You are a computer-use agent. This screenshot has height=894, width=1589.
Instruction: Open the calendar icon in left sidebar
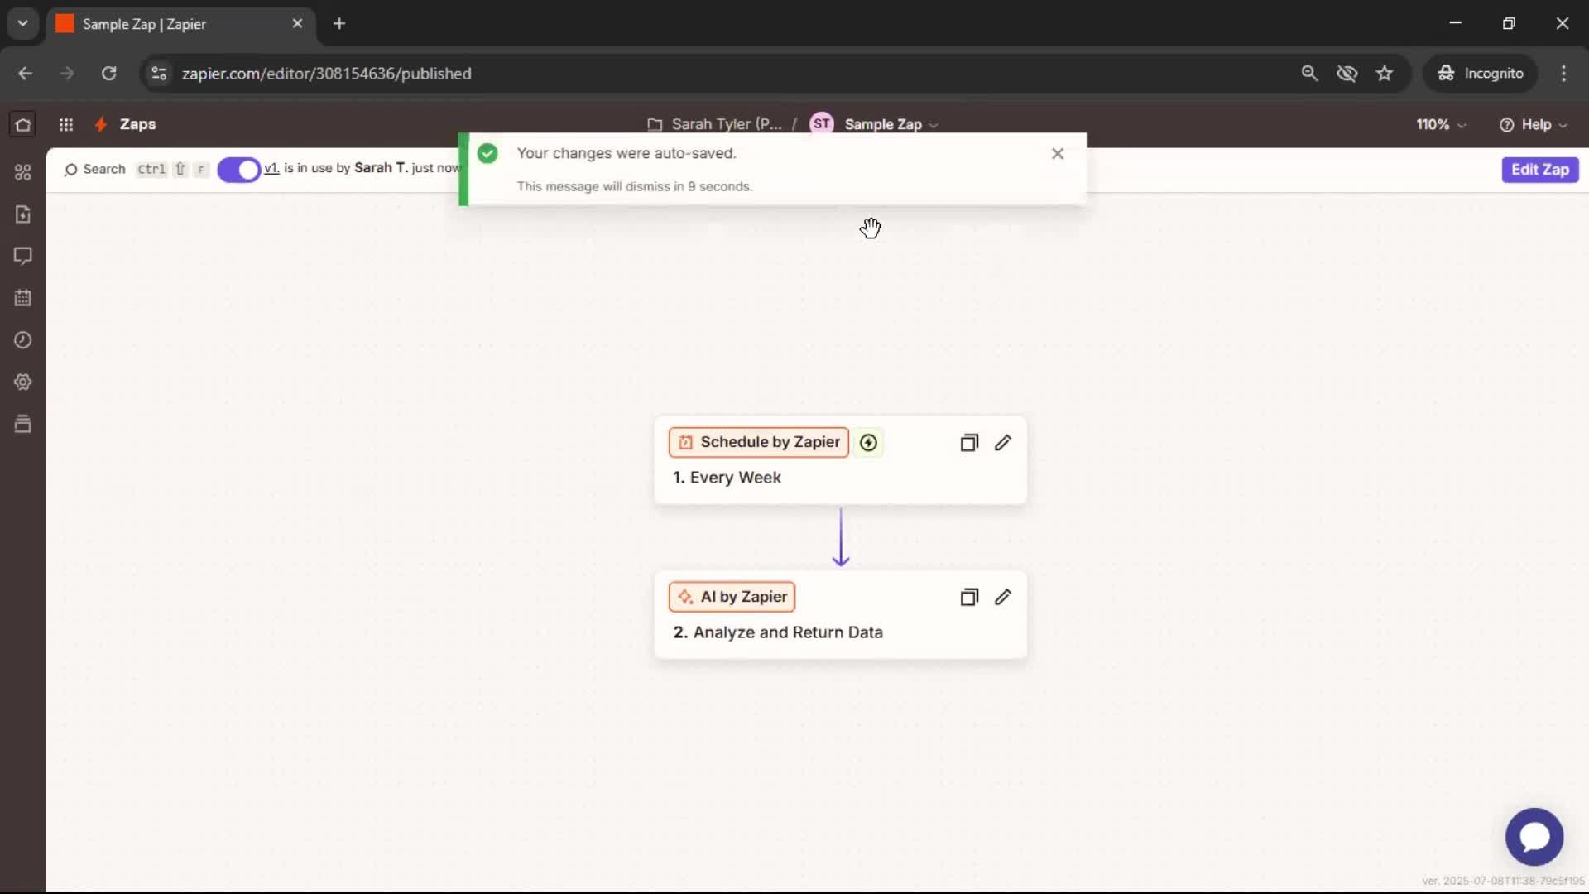pyautogui.click(x=23, y=298)
